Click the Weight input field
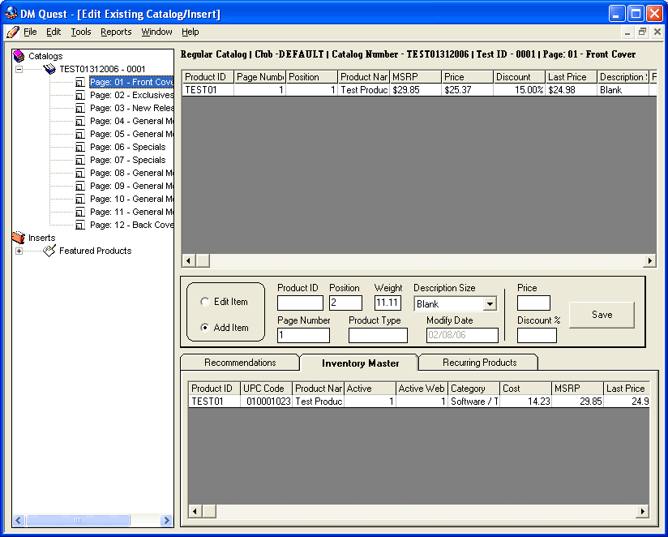 pos(388,303)
